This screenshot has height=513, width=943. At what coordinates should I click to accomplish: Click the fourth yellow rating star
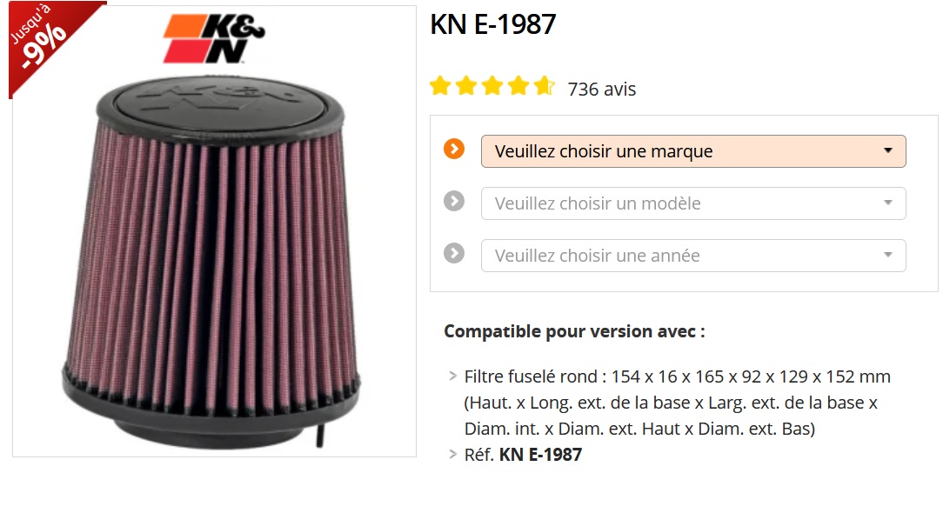pos(518,86)
